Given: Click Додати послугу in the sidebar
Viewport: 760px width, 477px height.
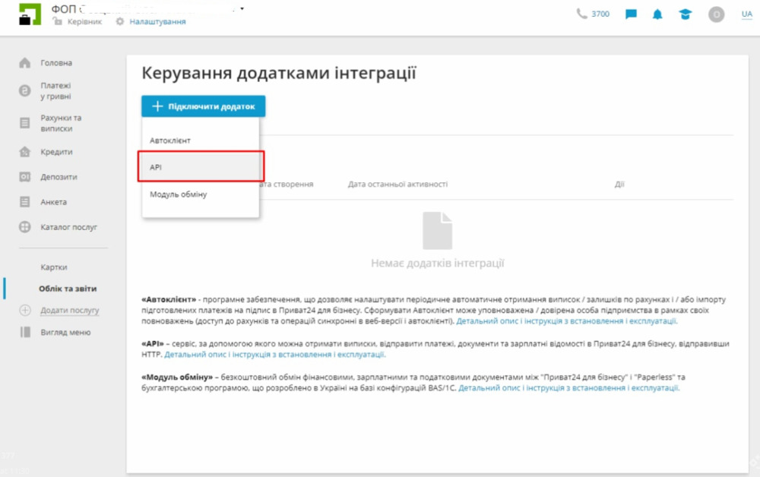Looking at the screenshot, I should point(69,310).
